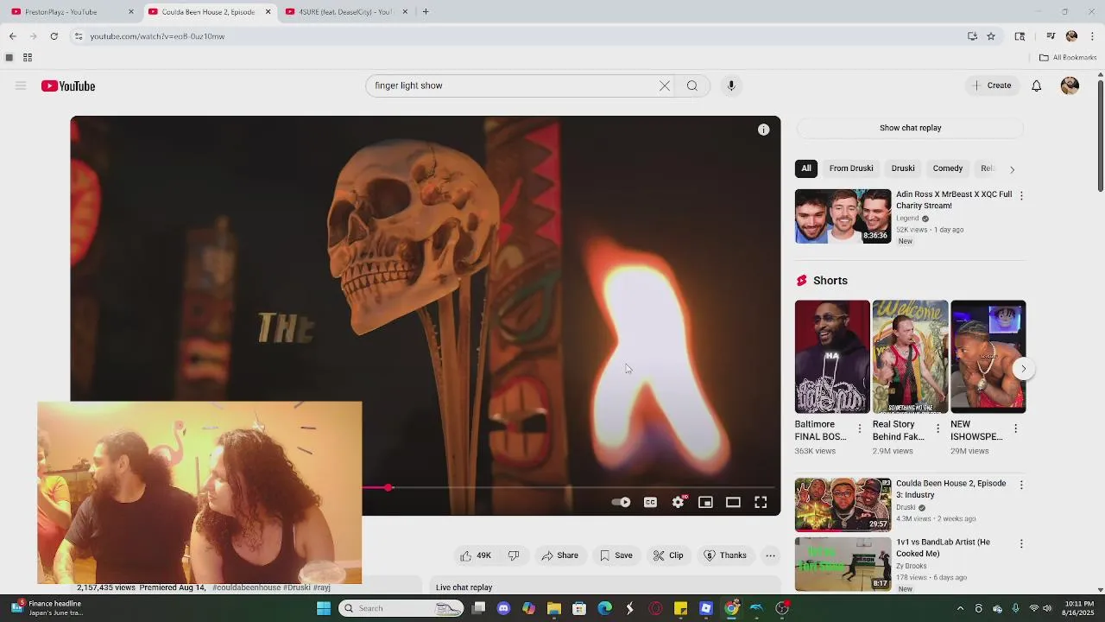Switch to 4SURE feat. DeaselCity tab
The height and width of the screenshot is (622, 1105).
tap(345, 12)
